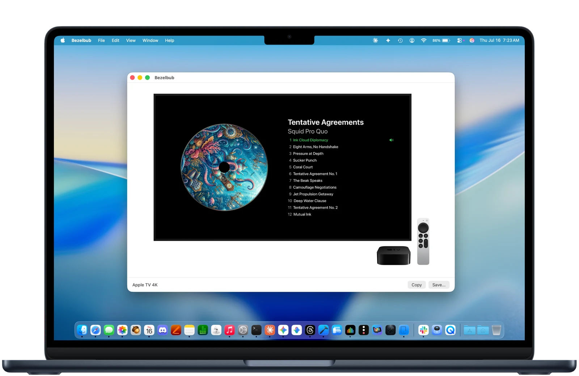Click the Siri icon in the menu bar
The image size is (579, 376).
[472, 40]
